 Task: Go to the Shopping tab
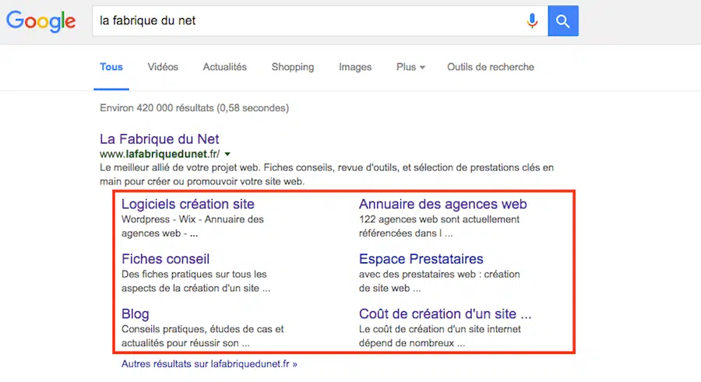(293, 67)
